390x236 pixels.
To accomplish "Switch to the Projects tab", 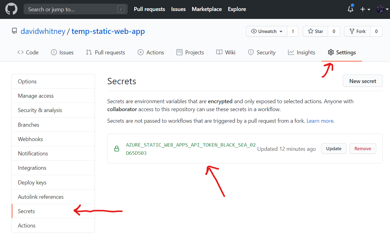I will tap(190, 53).
